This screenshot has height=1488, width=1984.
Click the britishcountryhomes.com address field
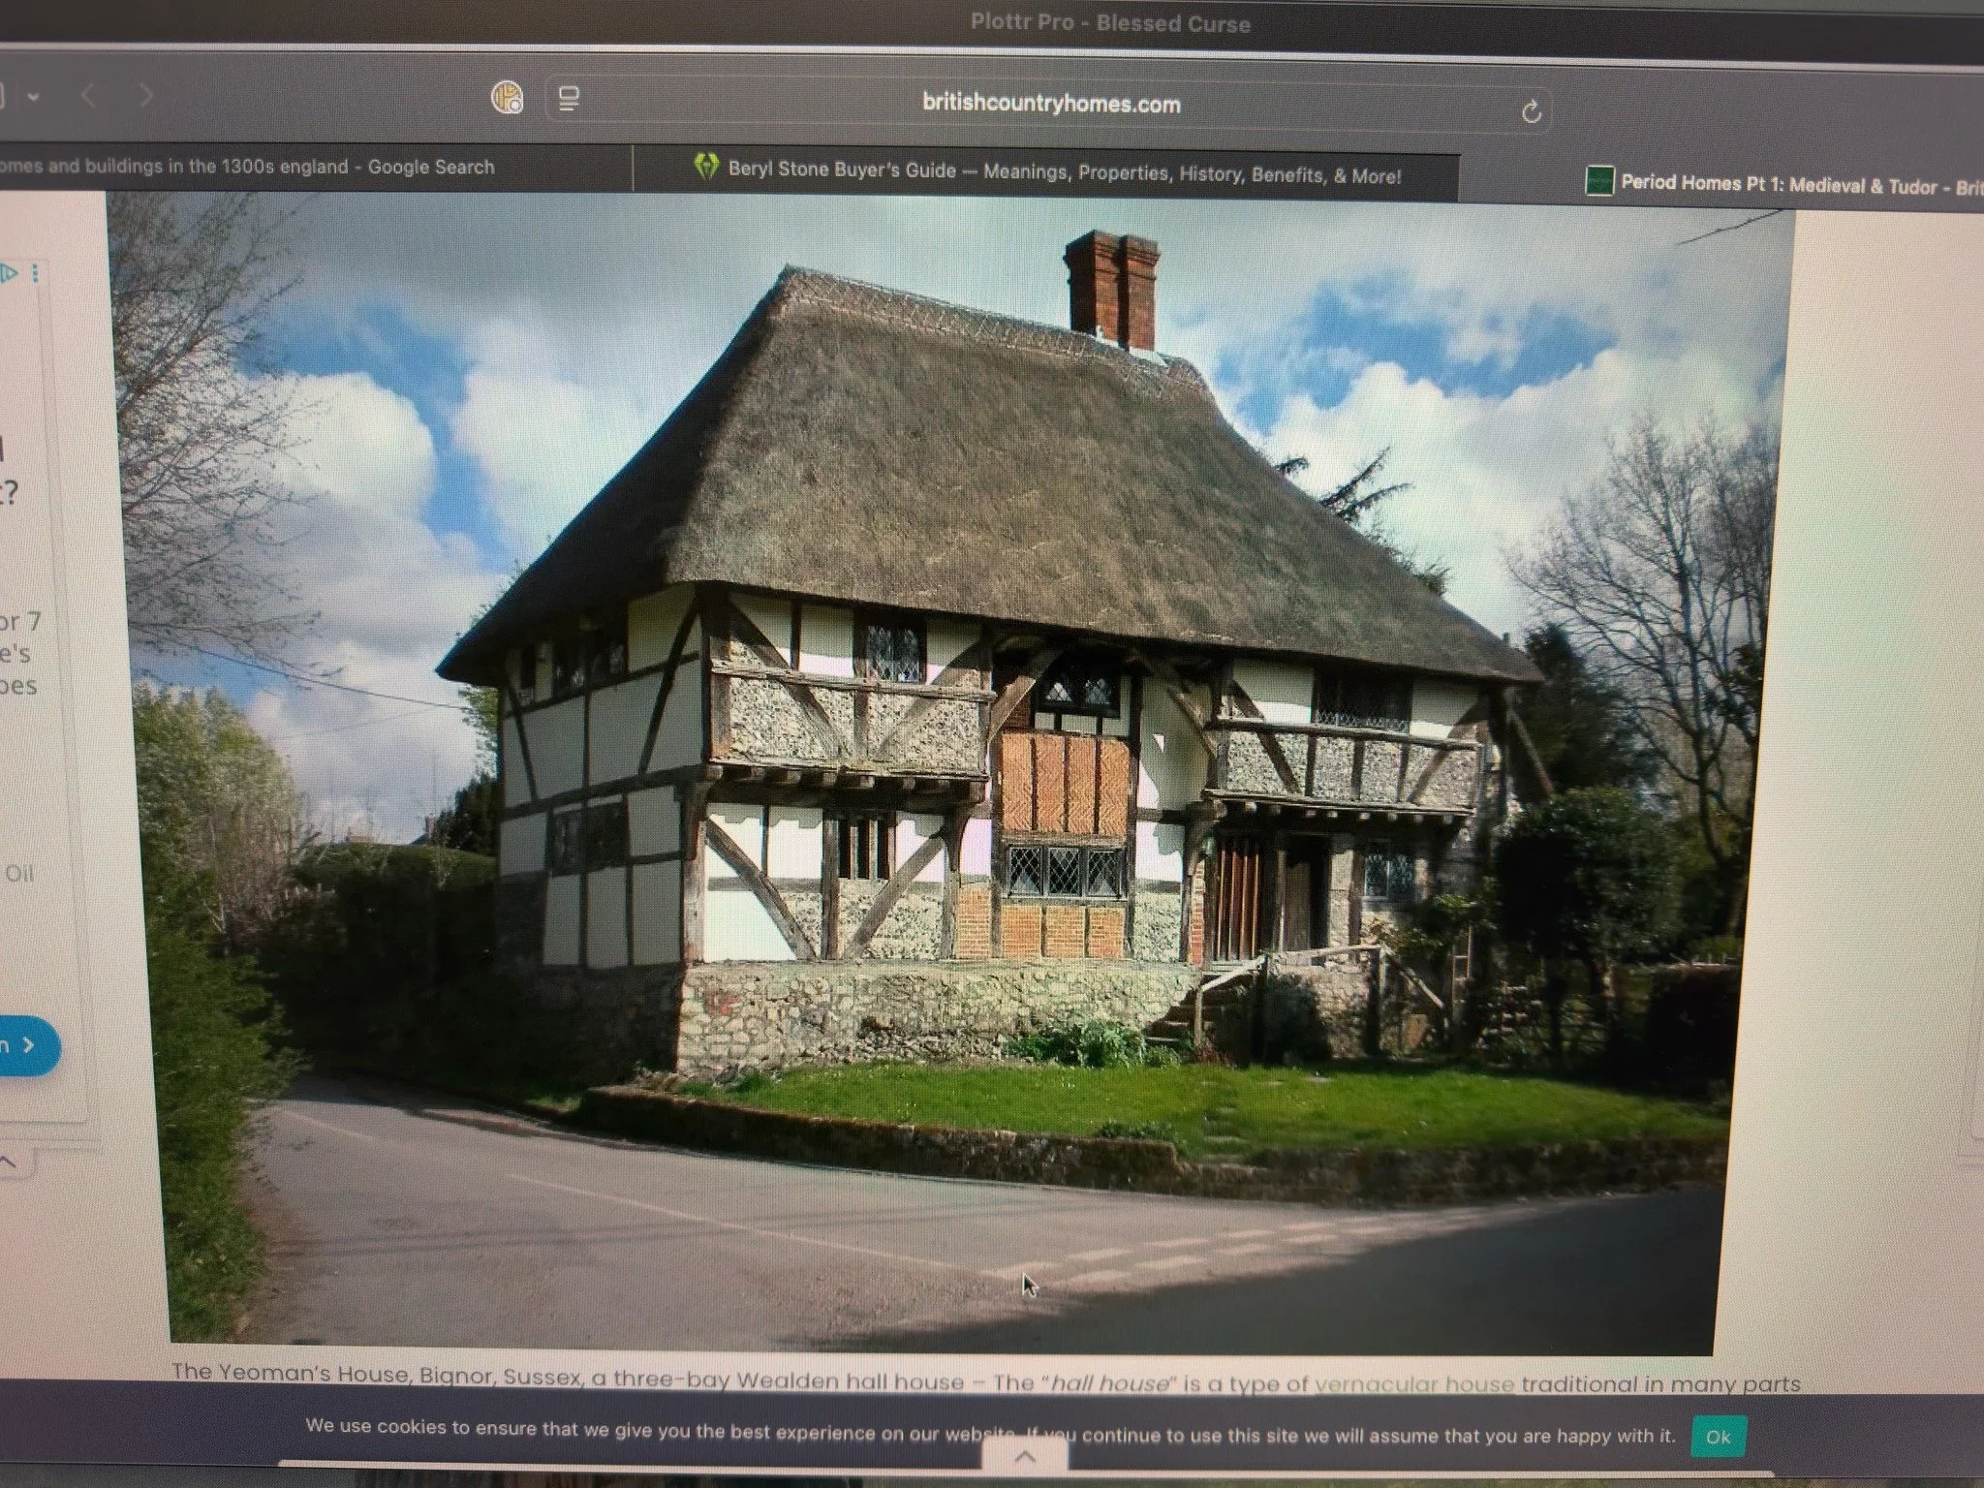(x=1050, y=104)
